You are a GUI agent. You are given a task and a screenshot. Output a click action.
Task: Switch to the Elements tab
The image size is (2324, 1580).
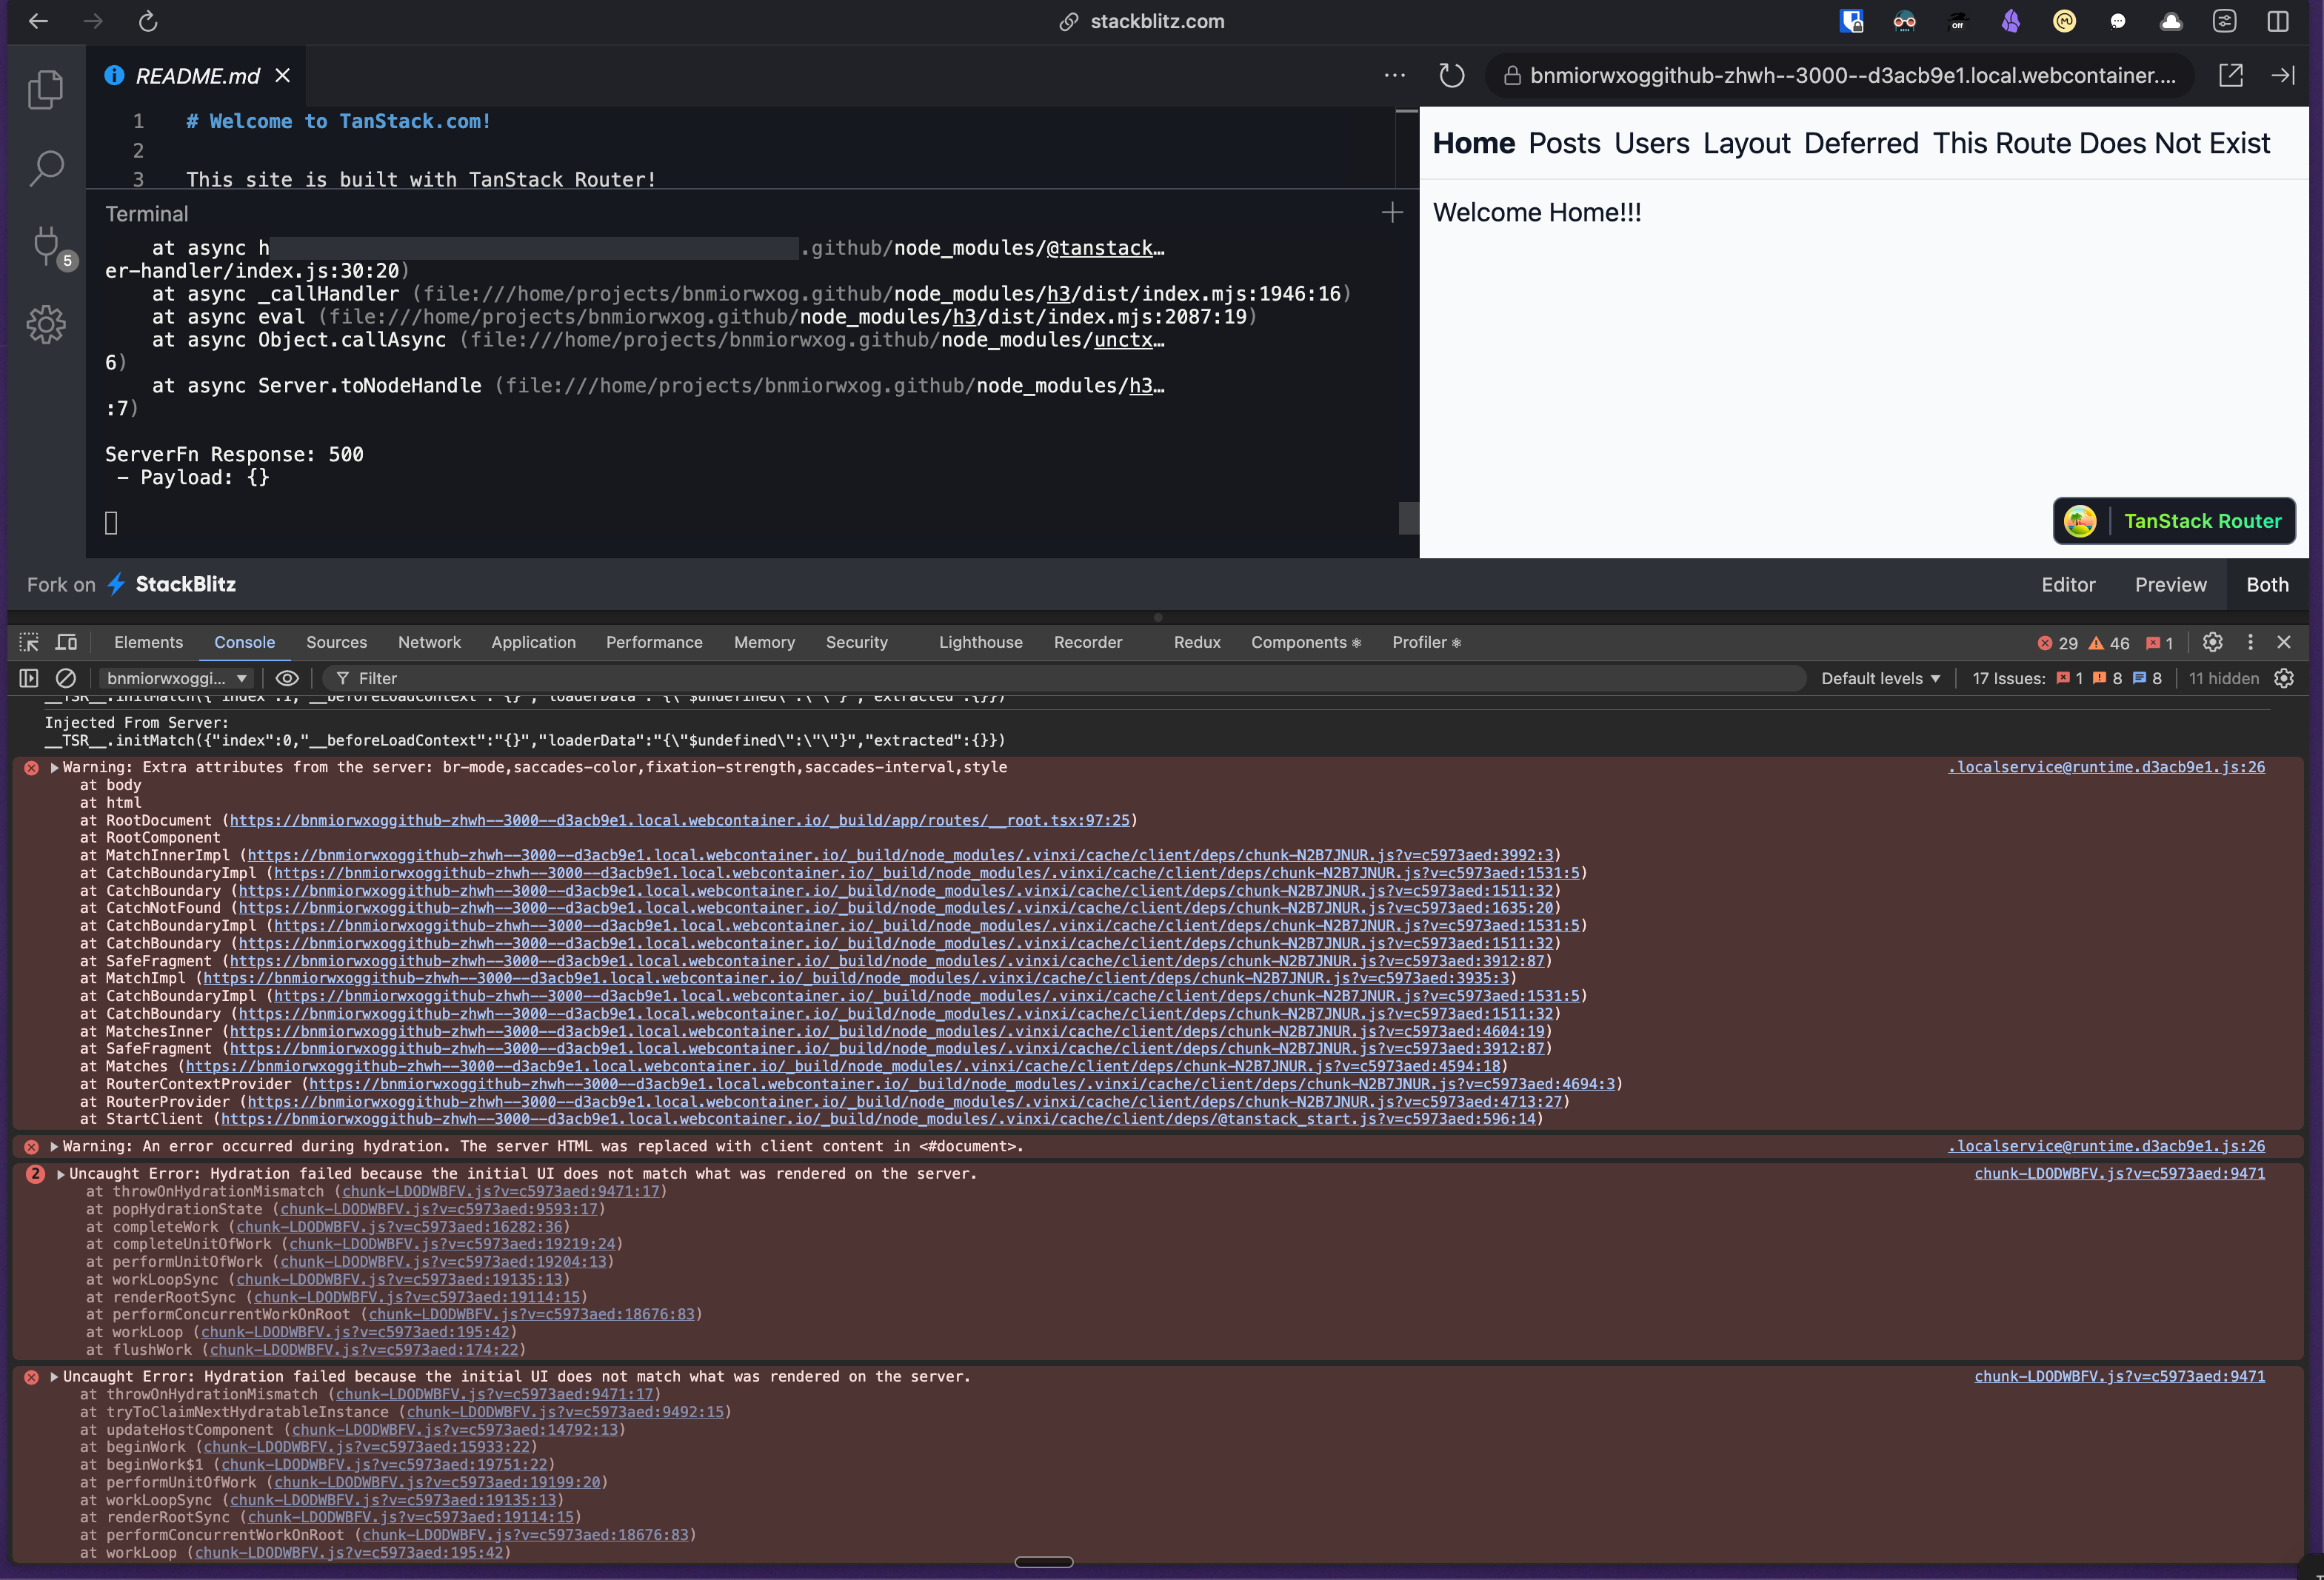pos(148,642)
